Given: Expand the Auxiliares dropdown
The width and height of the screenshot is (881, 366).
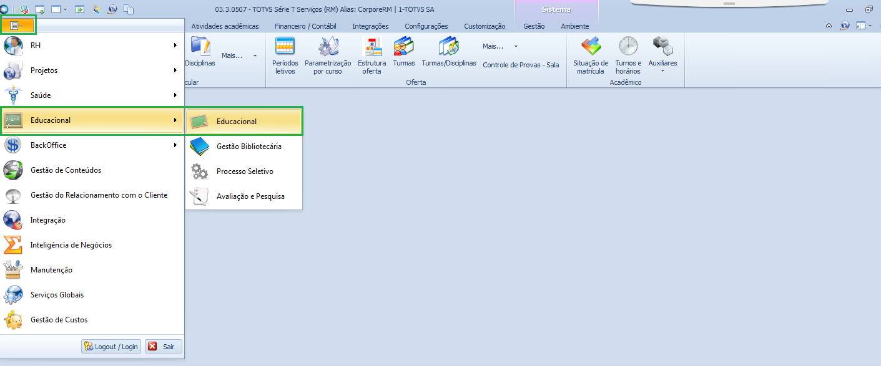Looking at the screenshot, I should point(662,55).
